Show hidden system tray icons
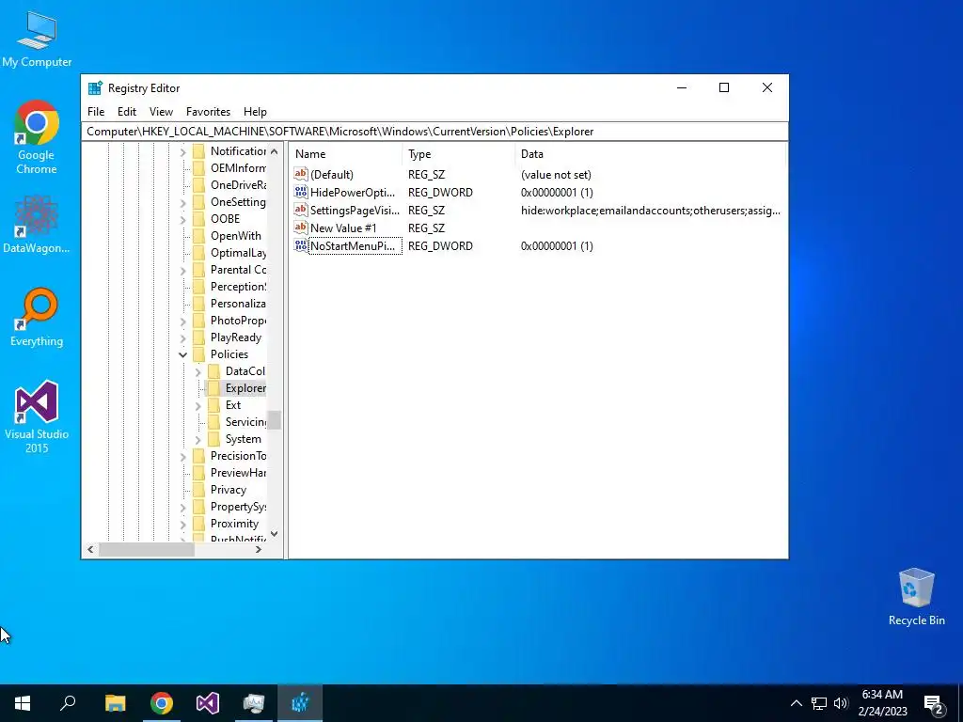Viewport: 963px width, 722px height. pos(796,703)
